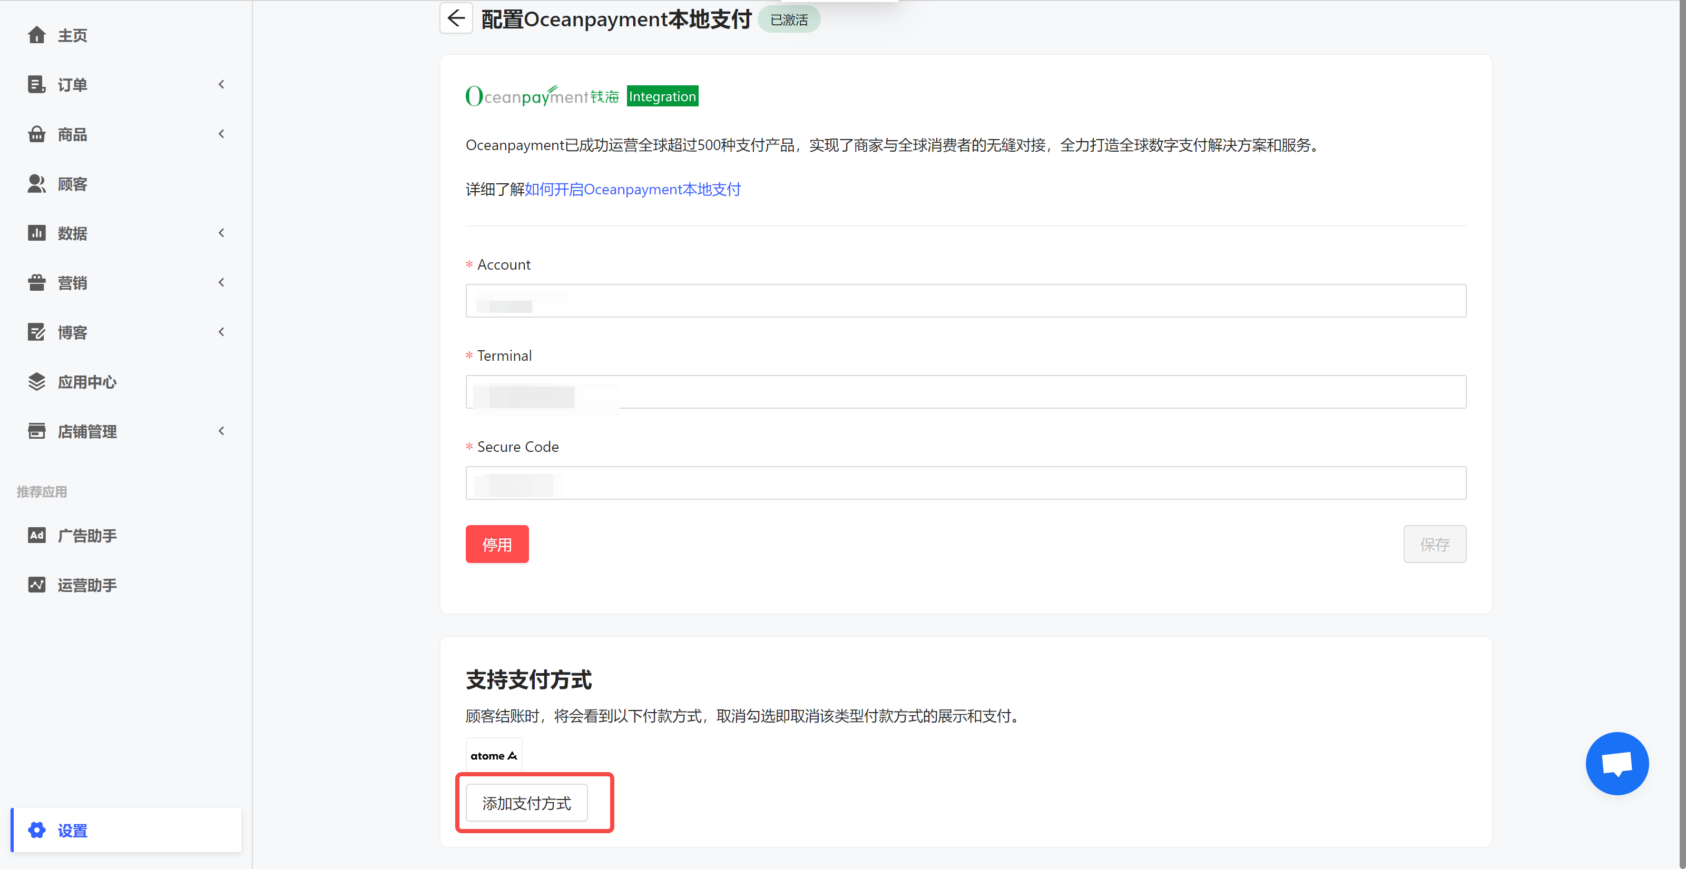Click the red 停用 button
1686x869 pixels.
coord(497,545)
